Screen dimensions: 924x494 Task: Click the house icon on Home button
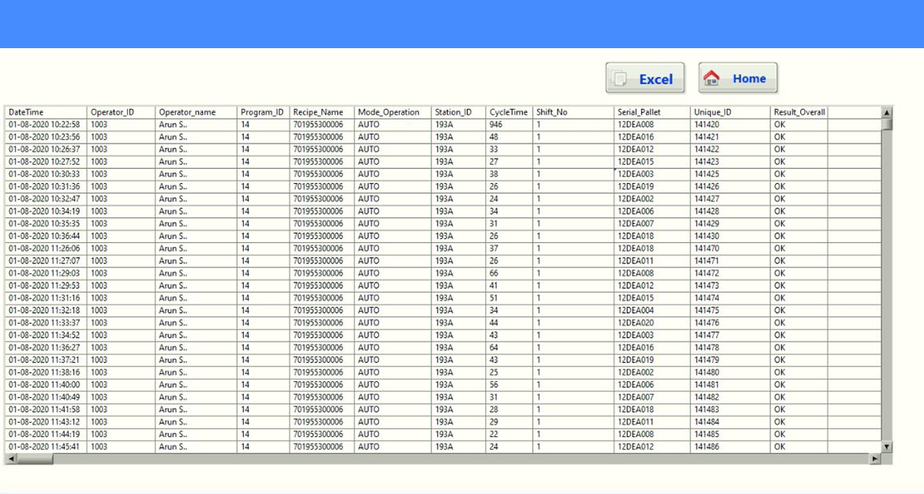(x=711, y=78)
